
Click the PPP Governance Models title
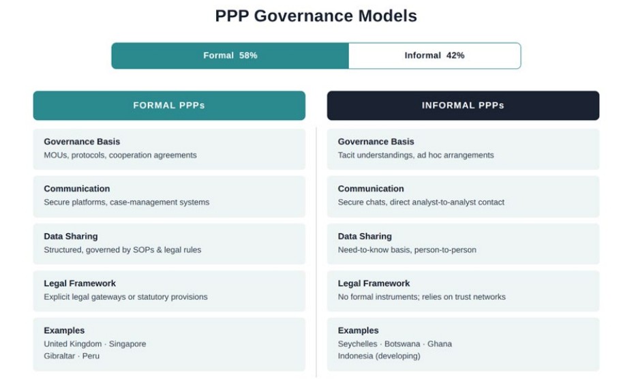pos(316,16)
